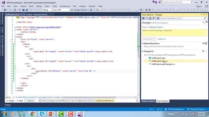Click the Sign in link

click(199, 6)
